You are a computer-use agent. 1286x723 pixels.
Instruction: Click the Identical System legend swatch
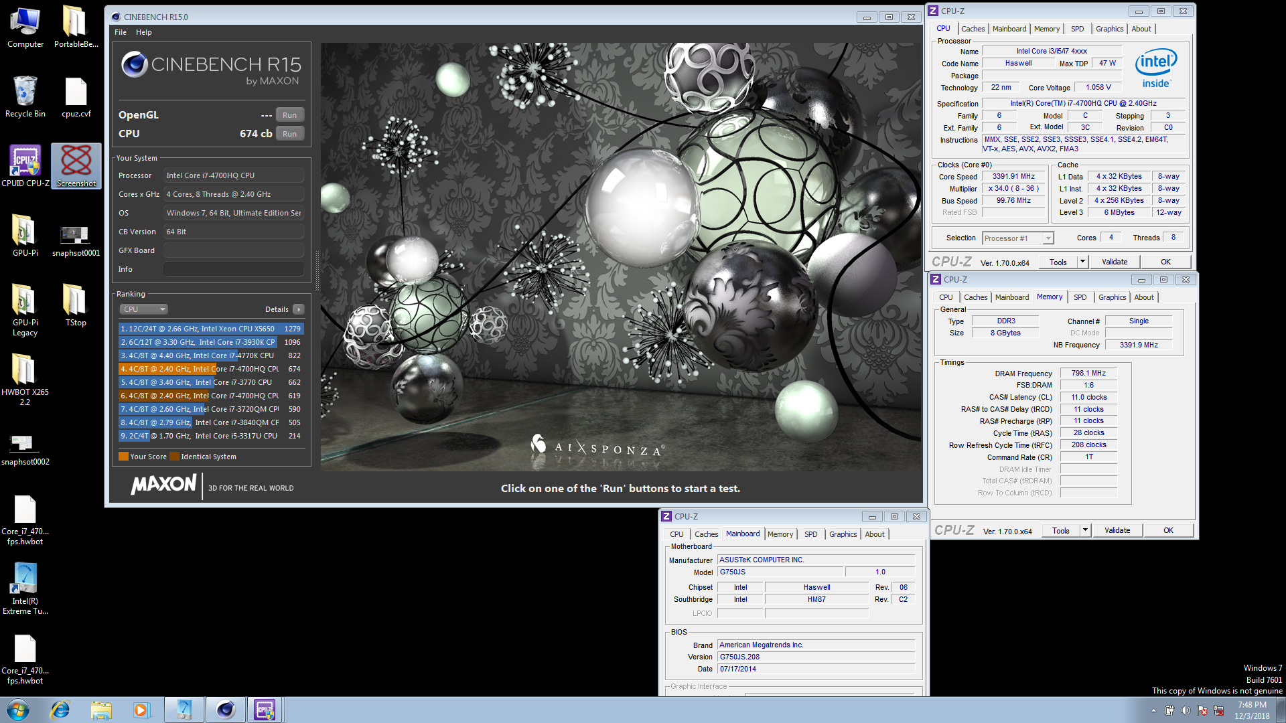(x=174, y=457)
